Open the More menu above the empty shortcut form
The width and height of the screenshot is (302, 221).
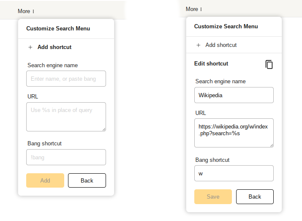(26, 11)
